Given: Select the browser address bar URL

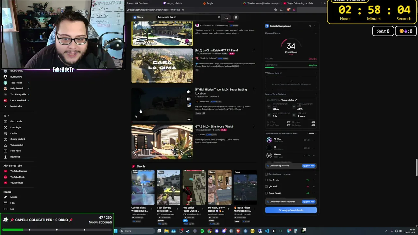Looking at the screenshot, I should pos(155,10).
